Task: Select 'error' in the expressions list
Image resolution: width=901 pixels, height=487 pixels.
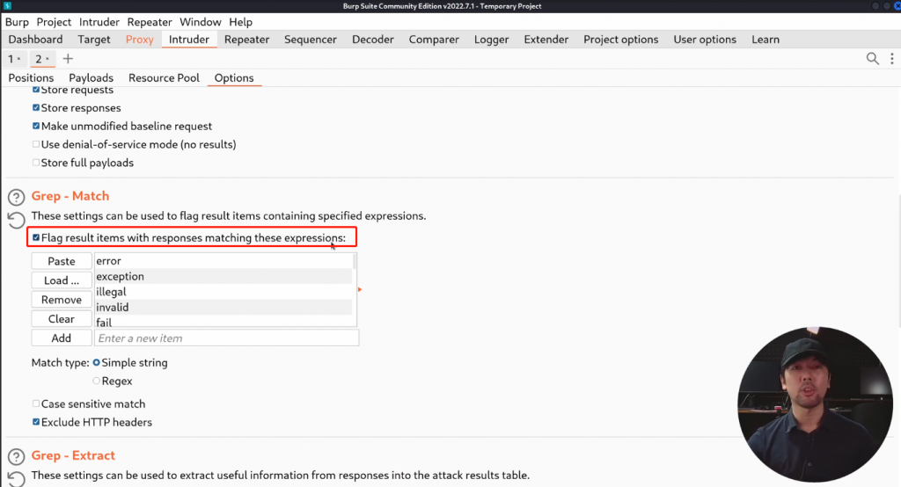Action: (223, 261)
